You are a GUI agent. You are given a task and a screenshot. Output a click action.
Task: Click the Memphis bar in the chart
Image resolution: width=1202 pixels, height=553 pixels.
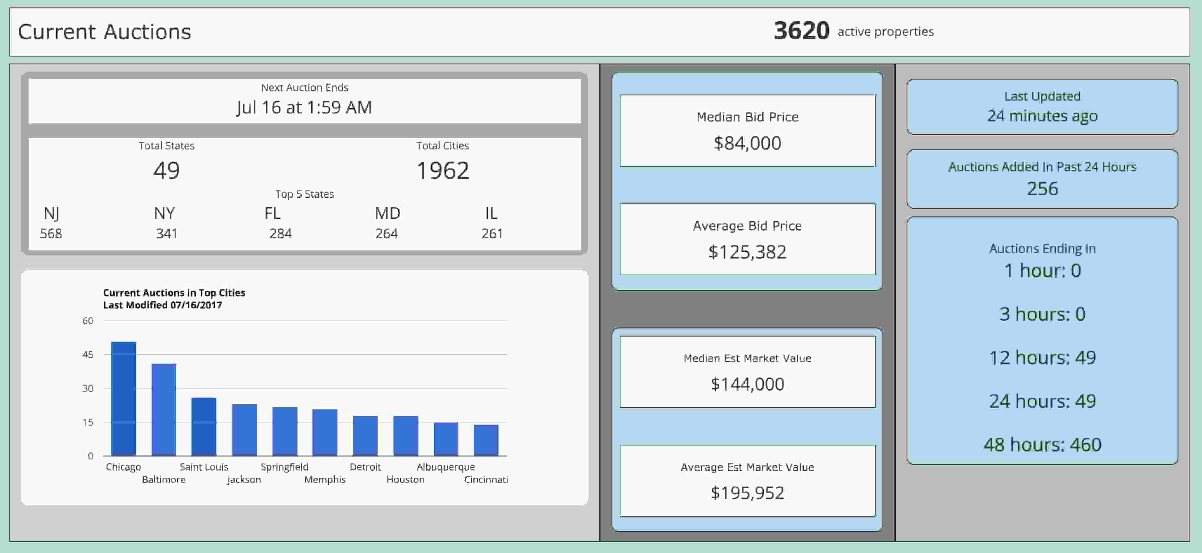click(x=325, y=432)
